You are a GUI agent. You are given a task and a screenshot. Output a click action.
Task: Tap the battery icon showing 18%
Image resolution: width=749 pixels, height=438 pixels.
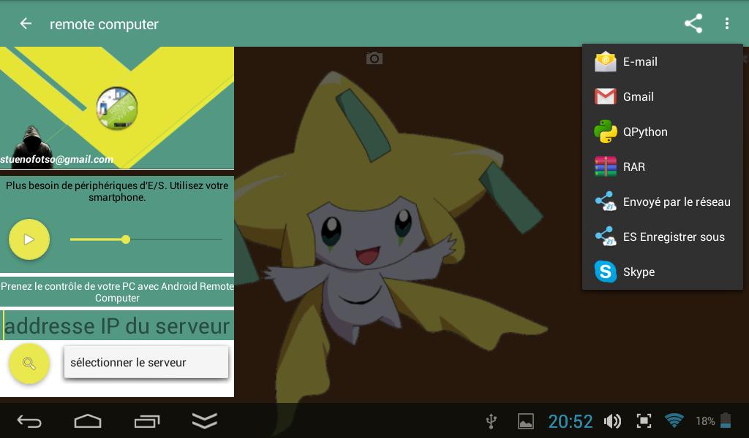(x=726, y=420)
